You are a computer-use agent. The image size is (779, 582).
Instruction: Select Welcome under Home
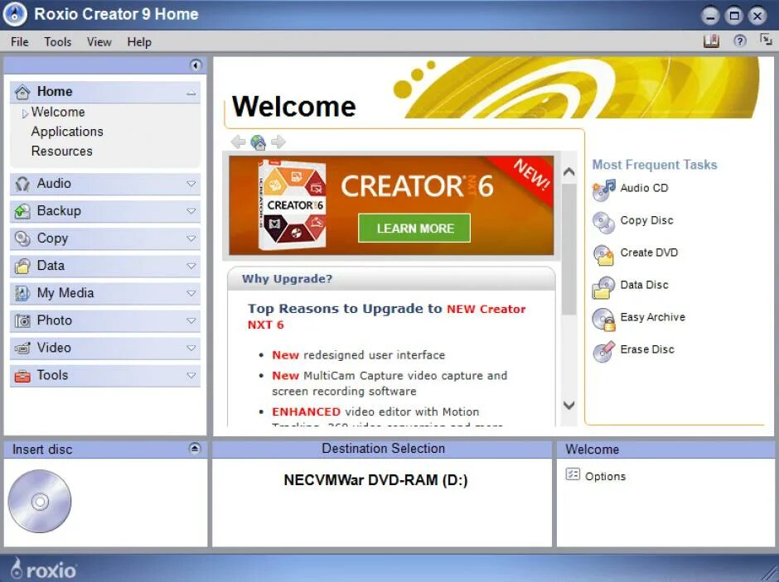[x=58, y=112]
